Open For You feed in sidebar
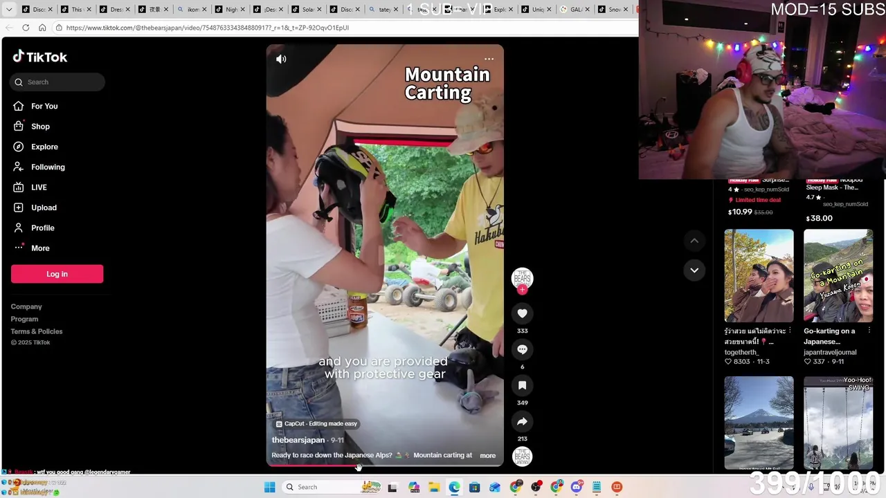 point(44,106)
